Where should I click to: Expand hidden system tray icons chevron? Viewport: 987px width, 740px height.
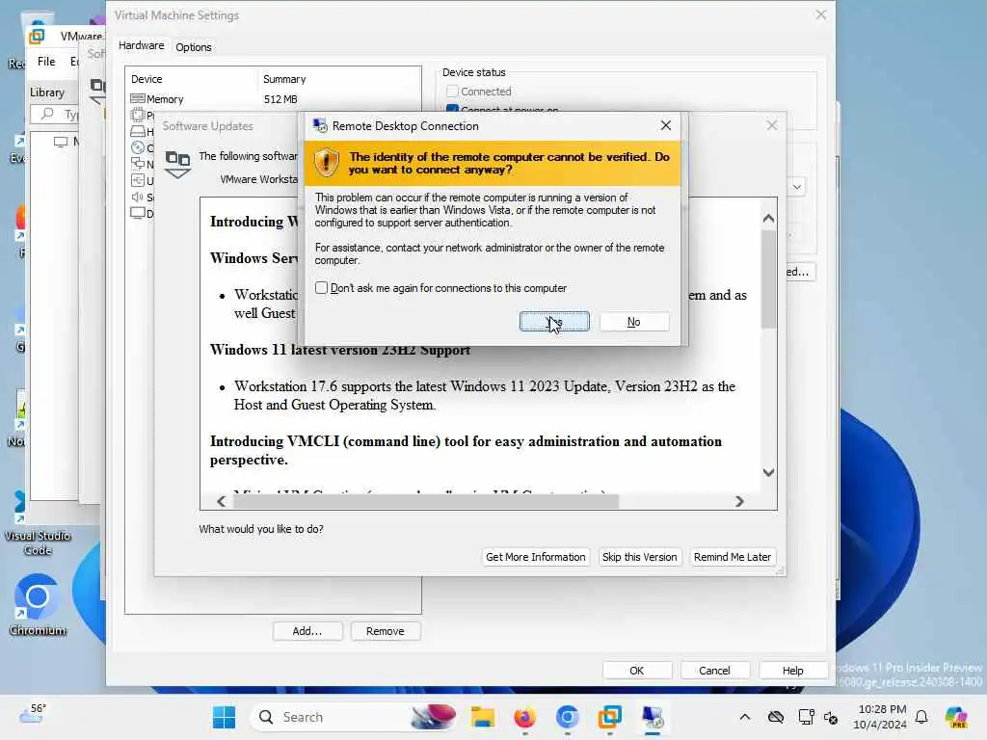[745, 717]
